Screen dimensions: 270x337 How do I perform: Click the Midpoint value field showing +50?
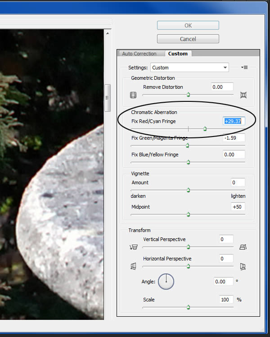(x=238, y=207)
